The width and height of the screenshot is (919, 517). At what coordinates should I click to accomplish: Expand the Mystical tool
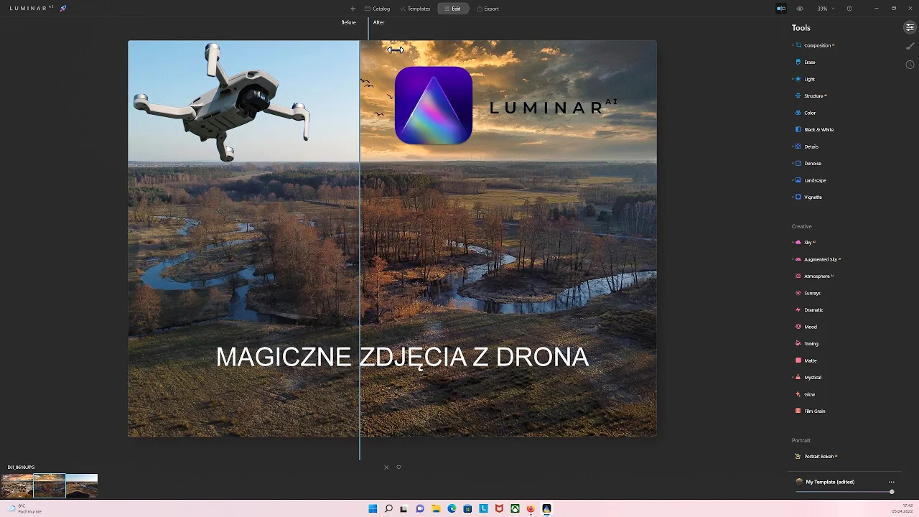[812, 378]
